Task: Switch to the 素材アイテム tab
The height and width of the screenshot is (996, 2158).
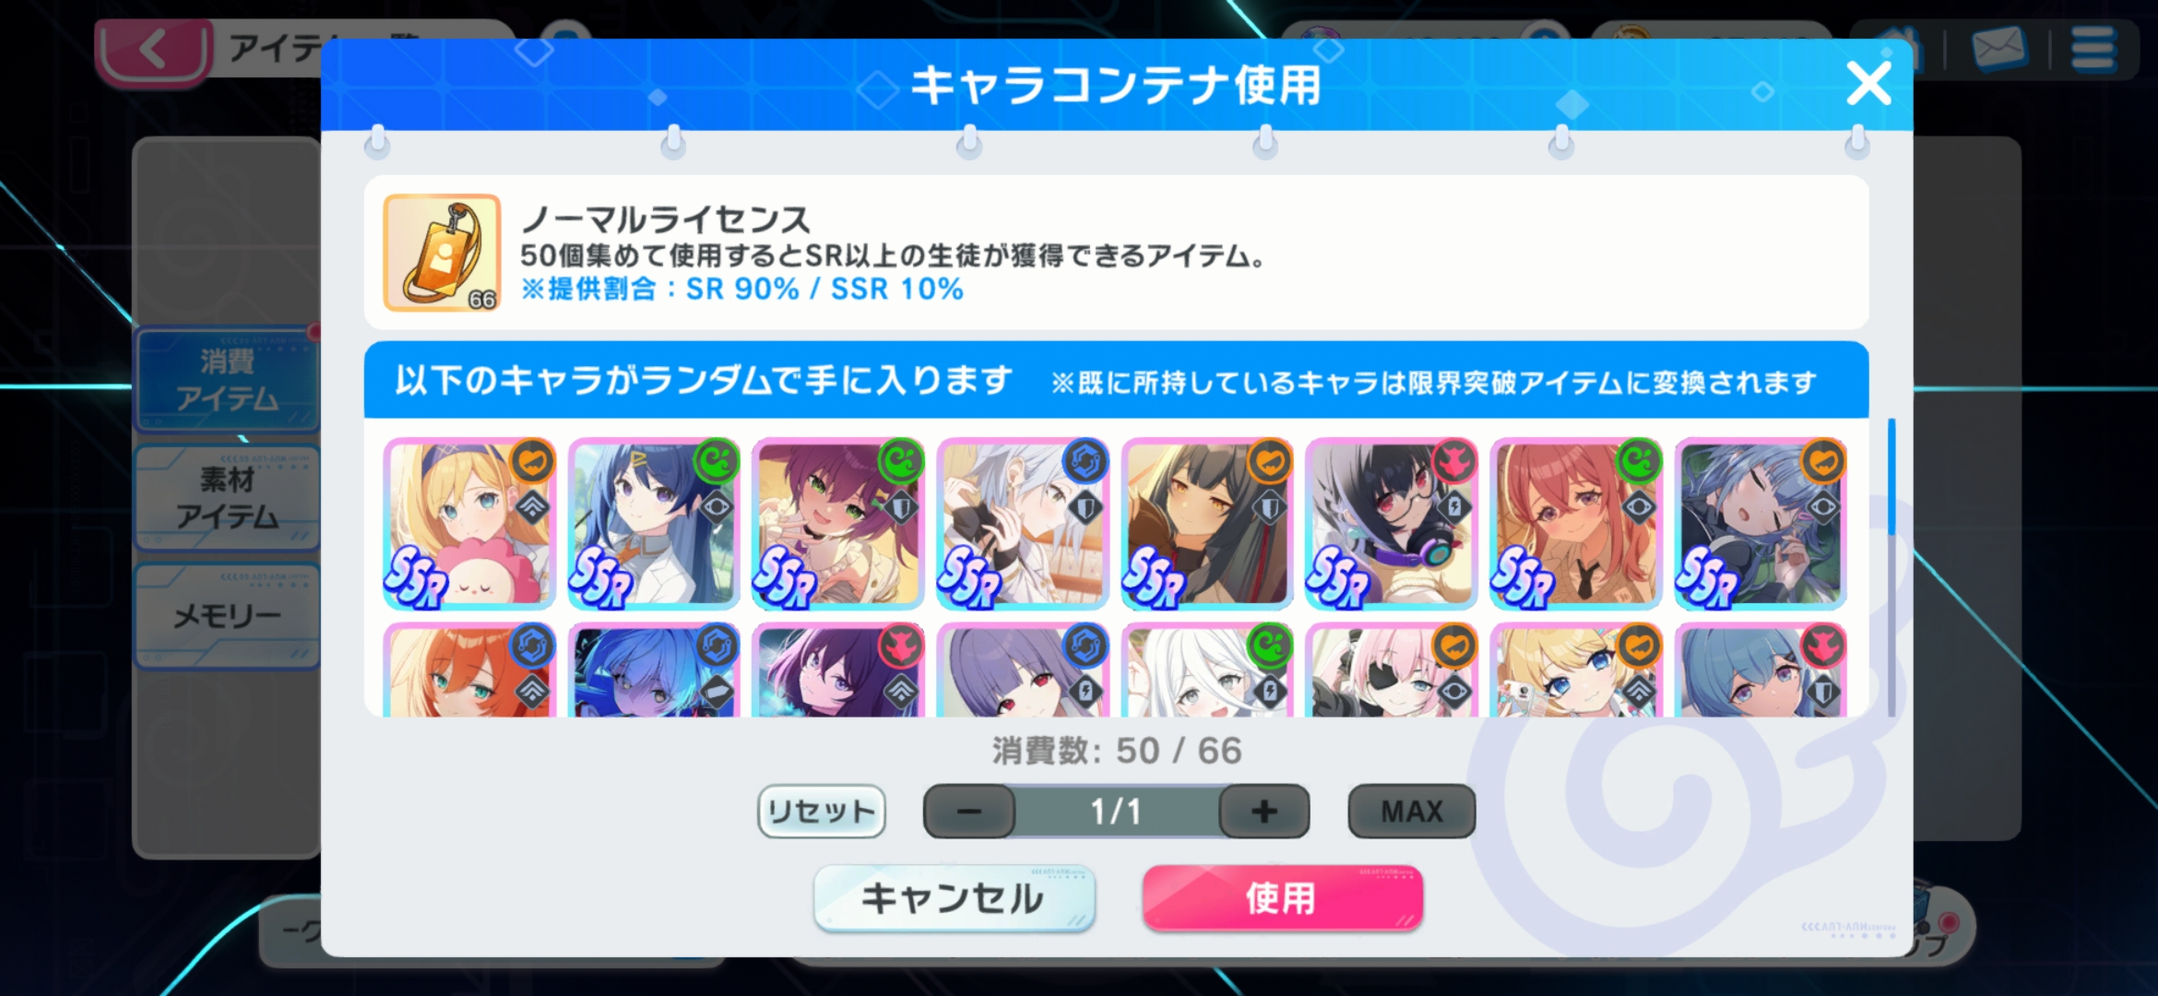Action: point(227,498)
